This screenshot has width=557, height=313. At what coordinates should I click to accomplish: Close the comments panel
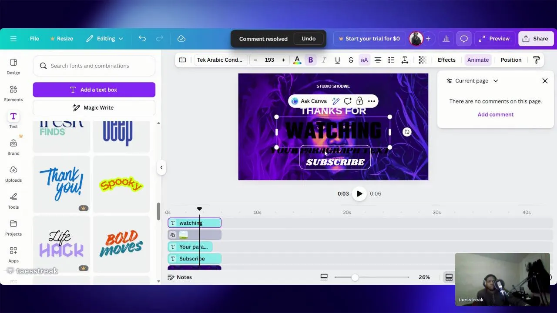(545, 81)
